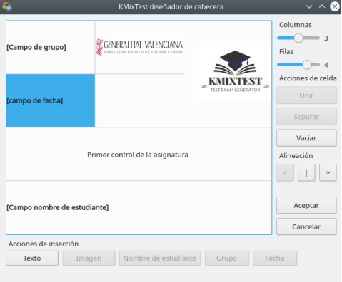Click the Unir cell action button

click(x=306, y=95)
